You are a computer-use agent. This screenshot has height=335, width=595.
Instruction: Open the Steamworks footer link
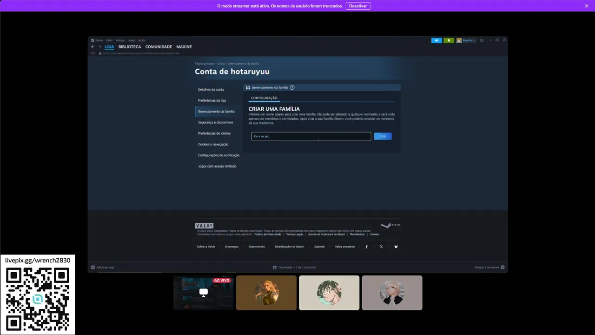point(257,247)
